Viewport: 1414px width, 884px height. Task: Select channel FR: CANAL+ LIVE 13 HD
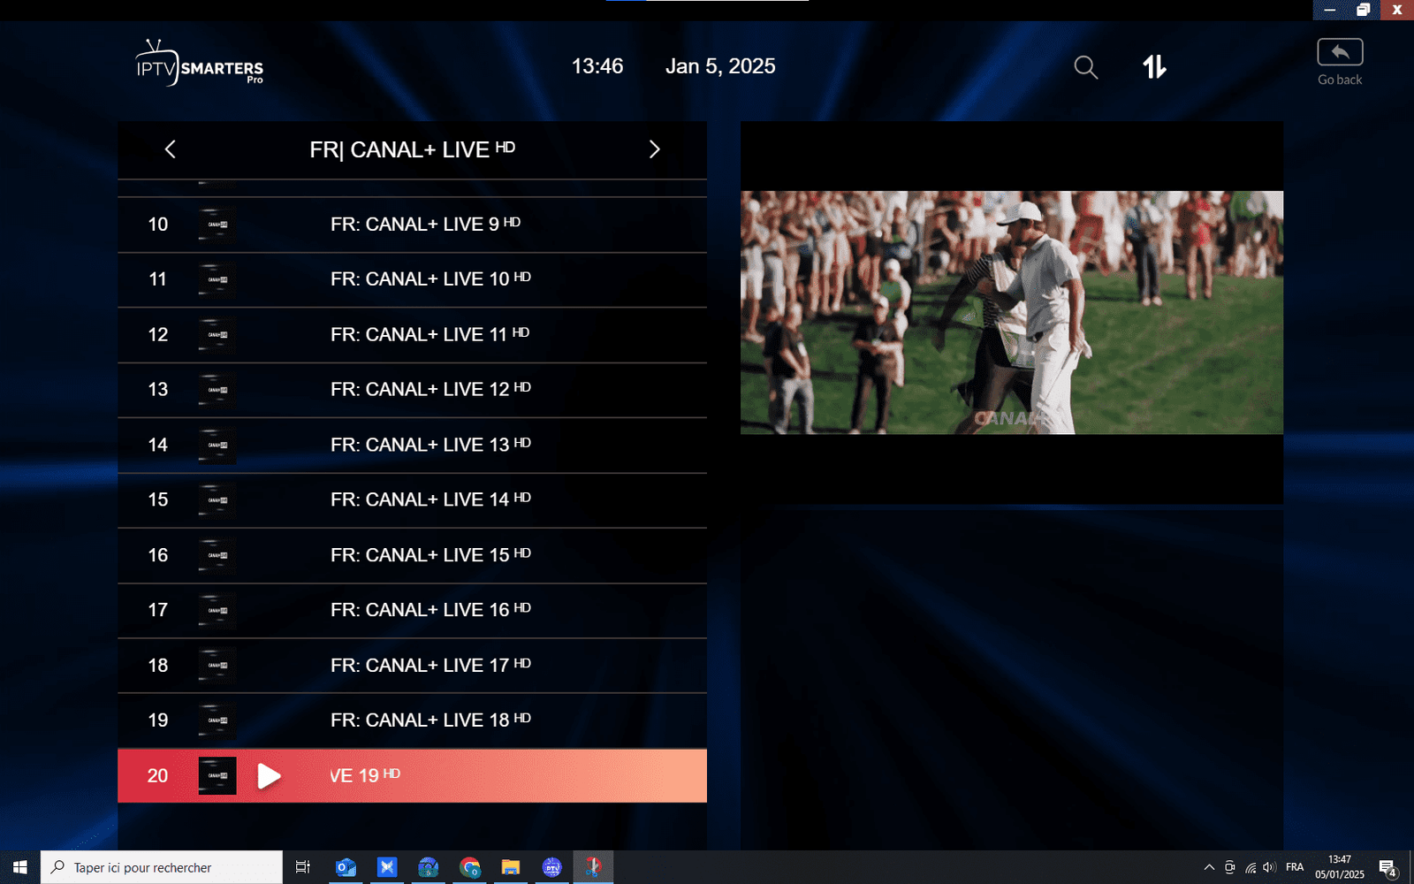[412, 446]
